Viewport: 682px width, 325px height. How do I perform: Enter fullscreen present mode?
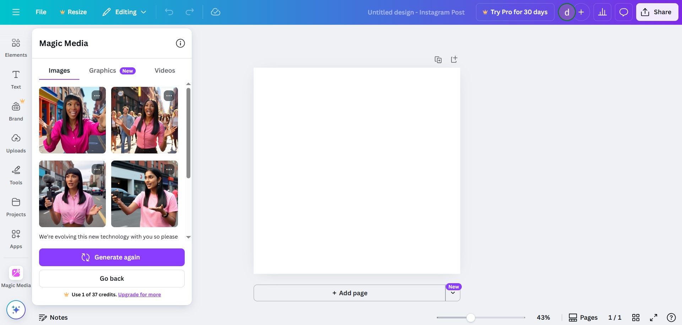[x=654, y=318]
